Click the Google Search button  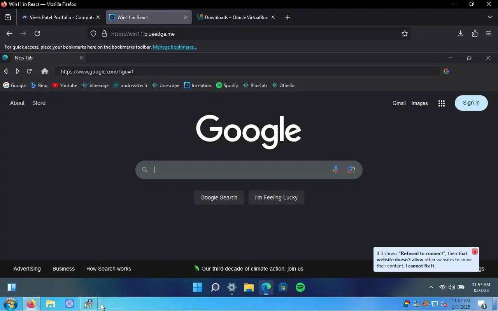(x=219, y=197)
